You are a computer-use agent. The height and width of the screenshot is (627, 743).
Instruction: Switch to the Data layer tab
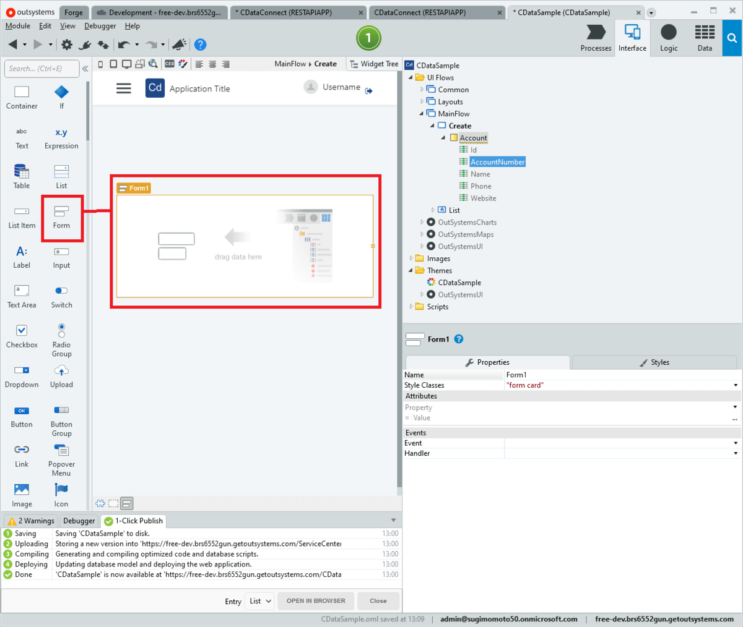click(705, 38)
